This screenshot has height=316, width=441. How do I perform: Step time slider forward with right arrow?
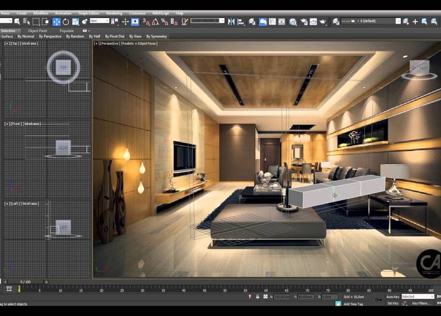click(x=47, y=282)
